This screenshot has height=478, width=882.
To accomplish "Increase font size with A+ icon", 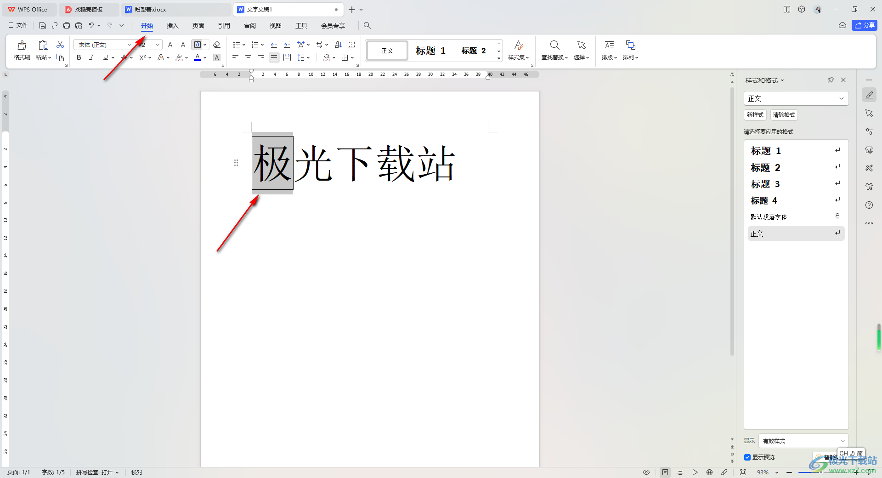I will click(171, 45).
